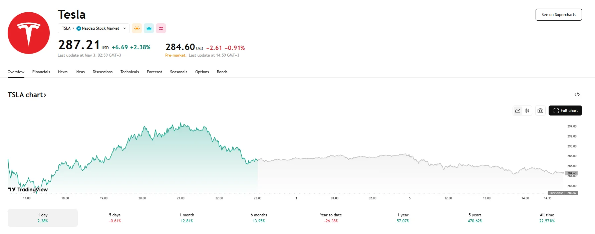Click the Prev close 280.52 label

[x=563, y=193]
